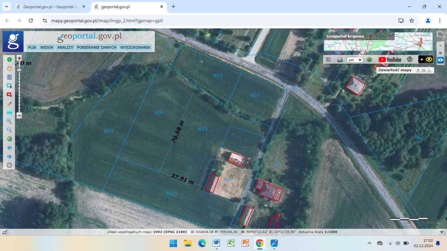This screenshot has height=251, width=447.
Task: Click the map legend list icon
Action: click(328, 60)
